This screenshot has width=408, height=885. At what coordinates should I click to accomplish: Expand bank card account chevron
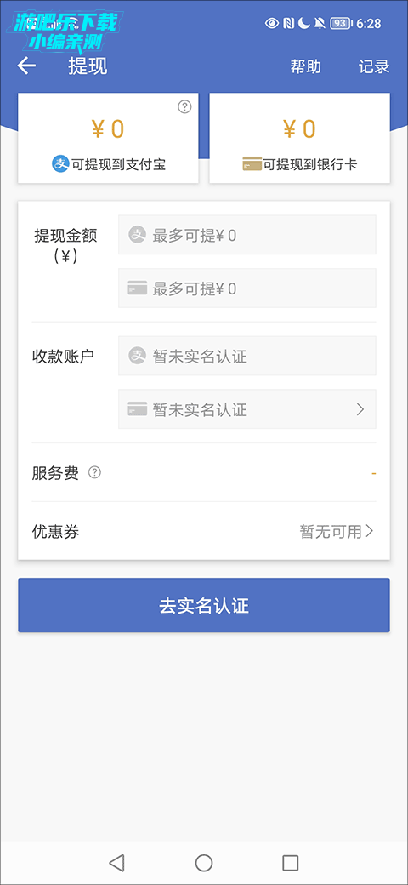pyautogui.click(x=360, y=409)
